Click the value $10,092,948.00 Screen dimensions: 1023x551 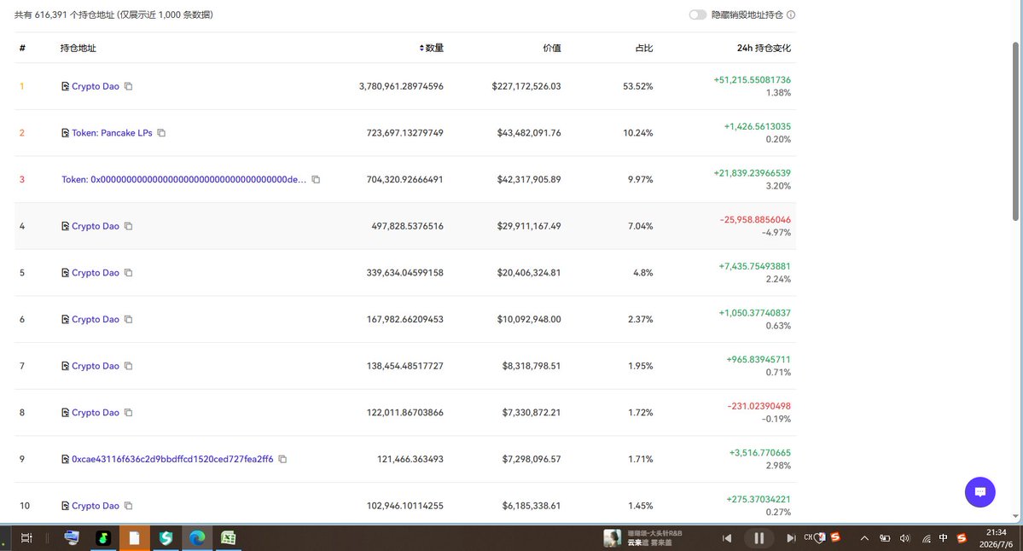click(x=529, y=319)
